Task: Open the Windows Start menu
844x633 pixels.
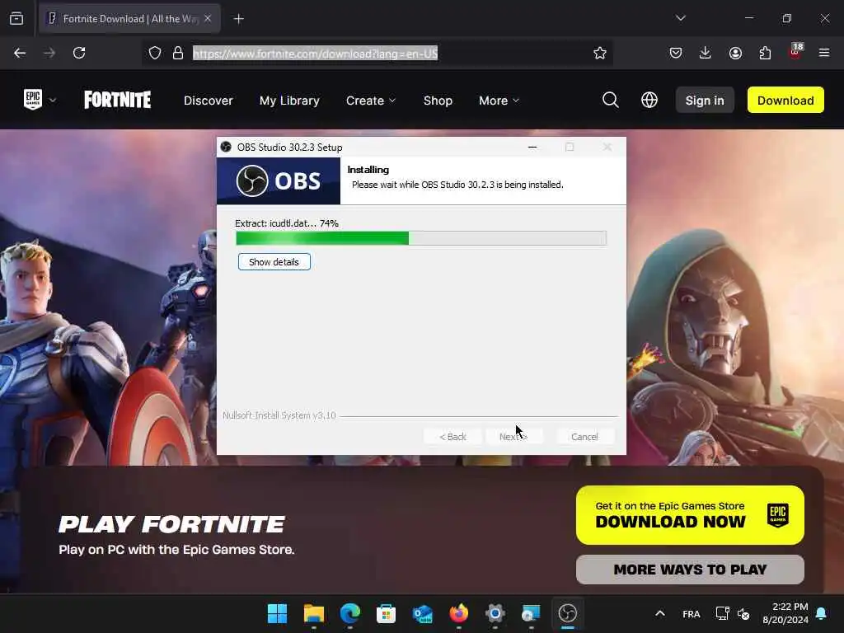Action: 278,613
